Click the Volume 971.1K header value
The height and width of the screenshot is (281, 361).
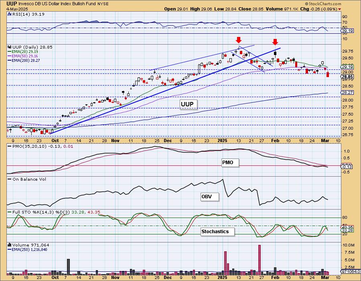pos(282,9)
